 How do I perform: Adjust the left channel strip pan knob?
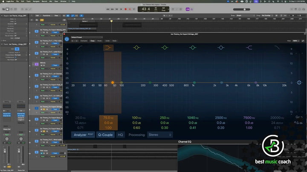7,139
